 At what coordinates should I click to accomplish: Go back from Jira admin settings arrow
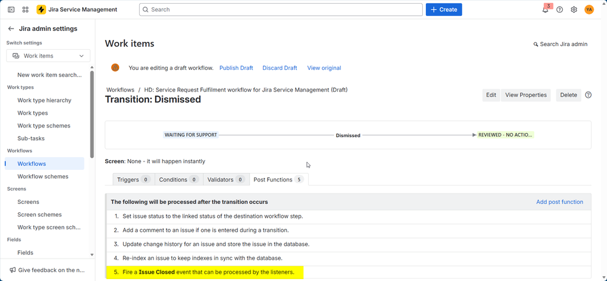point(11,29)
